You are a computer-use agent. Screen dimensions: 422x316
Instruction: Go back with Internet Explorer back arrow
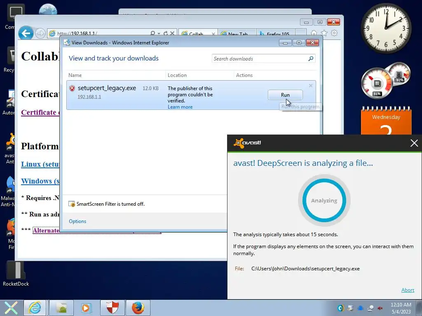point(26,33)
